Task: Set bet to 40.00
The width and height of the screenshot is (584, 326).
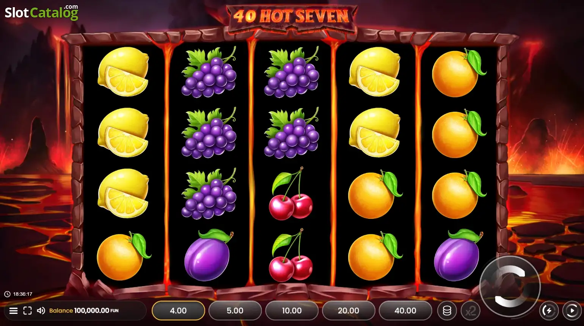Action: [x=405, y=310]
